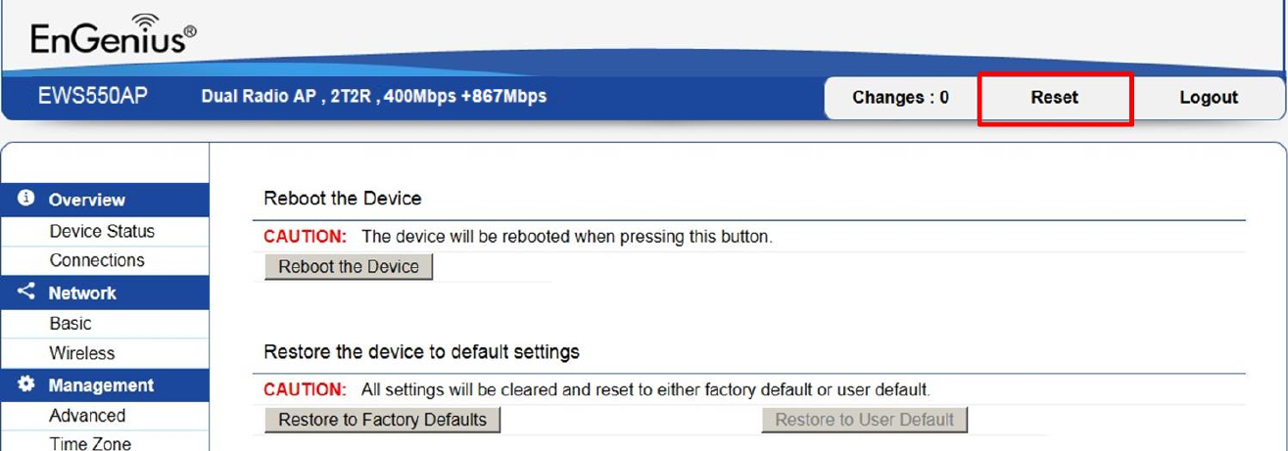The height and width of the screenshot is (451, 1288).
Task: Click the Network section header text
Action: click(82, 293)
